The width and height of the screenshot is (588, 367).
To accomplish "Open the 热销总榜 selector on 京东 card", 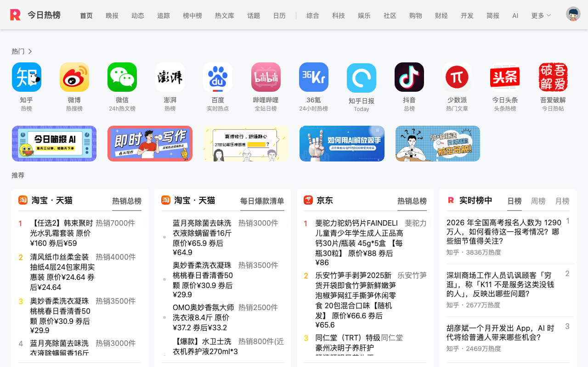I will pos(412,201).
